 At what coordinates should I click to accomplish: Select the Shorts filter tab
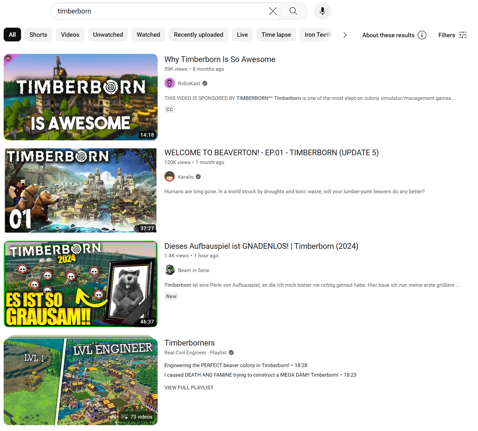pyautogui.click(x=38, y=35)
